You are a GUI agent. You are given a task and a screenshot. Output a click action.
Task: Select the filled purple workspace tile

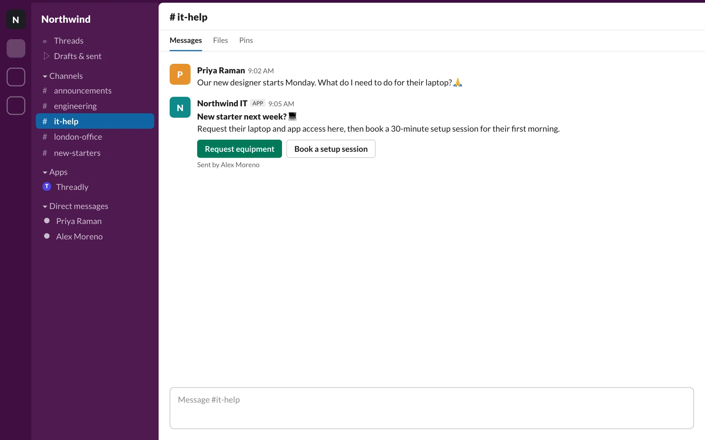(16, 48)
